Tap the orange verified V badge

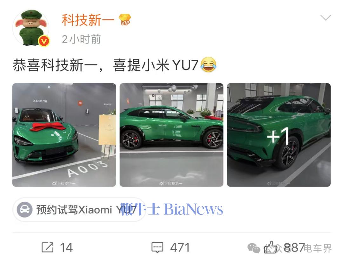point(44,41)
